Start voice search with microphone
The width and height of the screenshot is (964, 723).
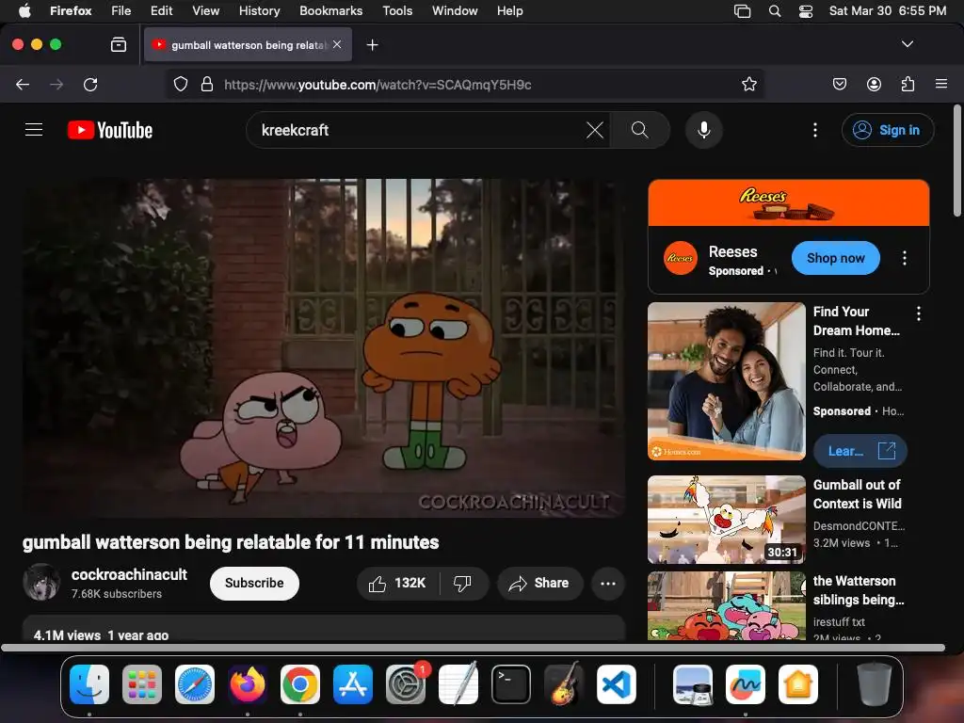coord(704,130)
